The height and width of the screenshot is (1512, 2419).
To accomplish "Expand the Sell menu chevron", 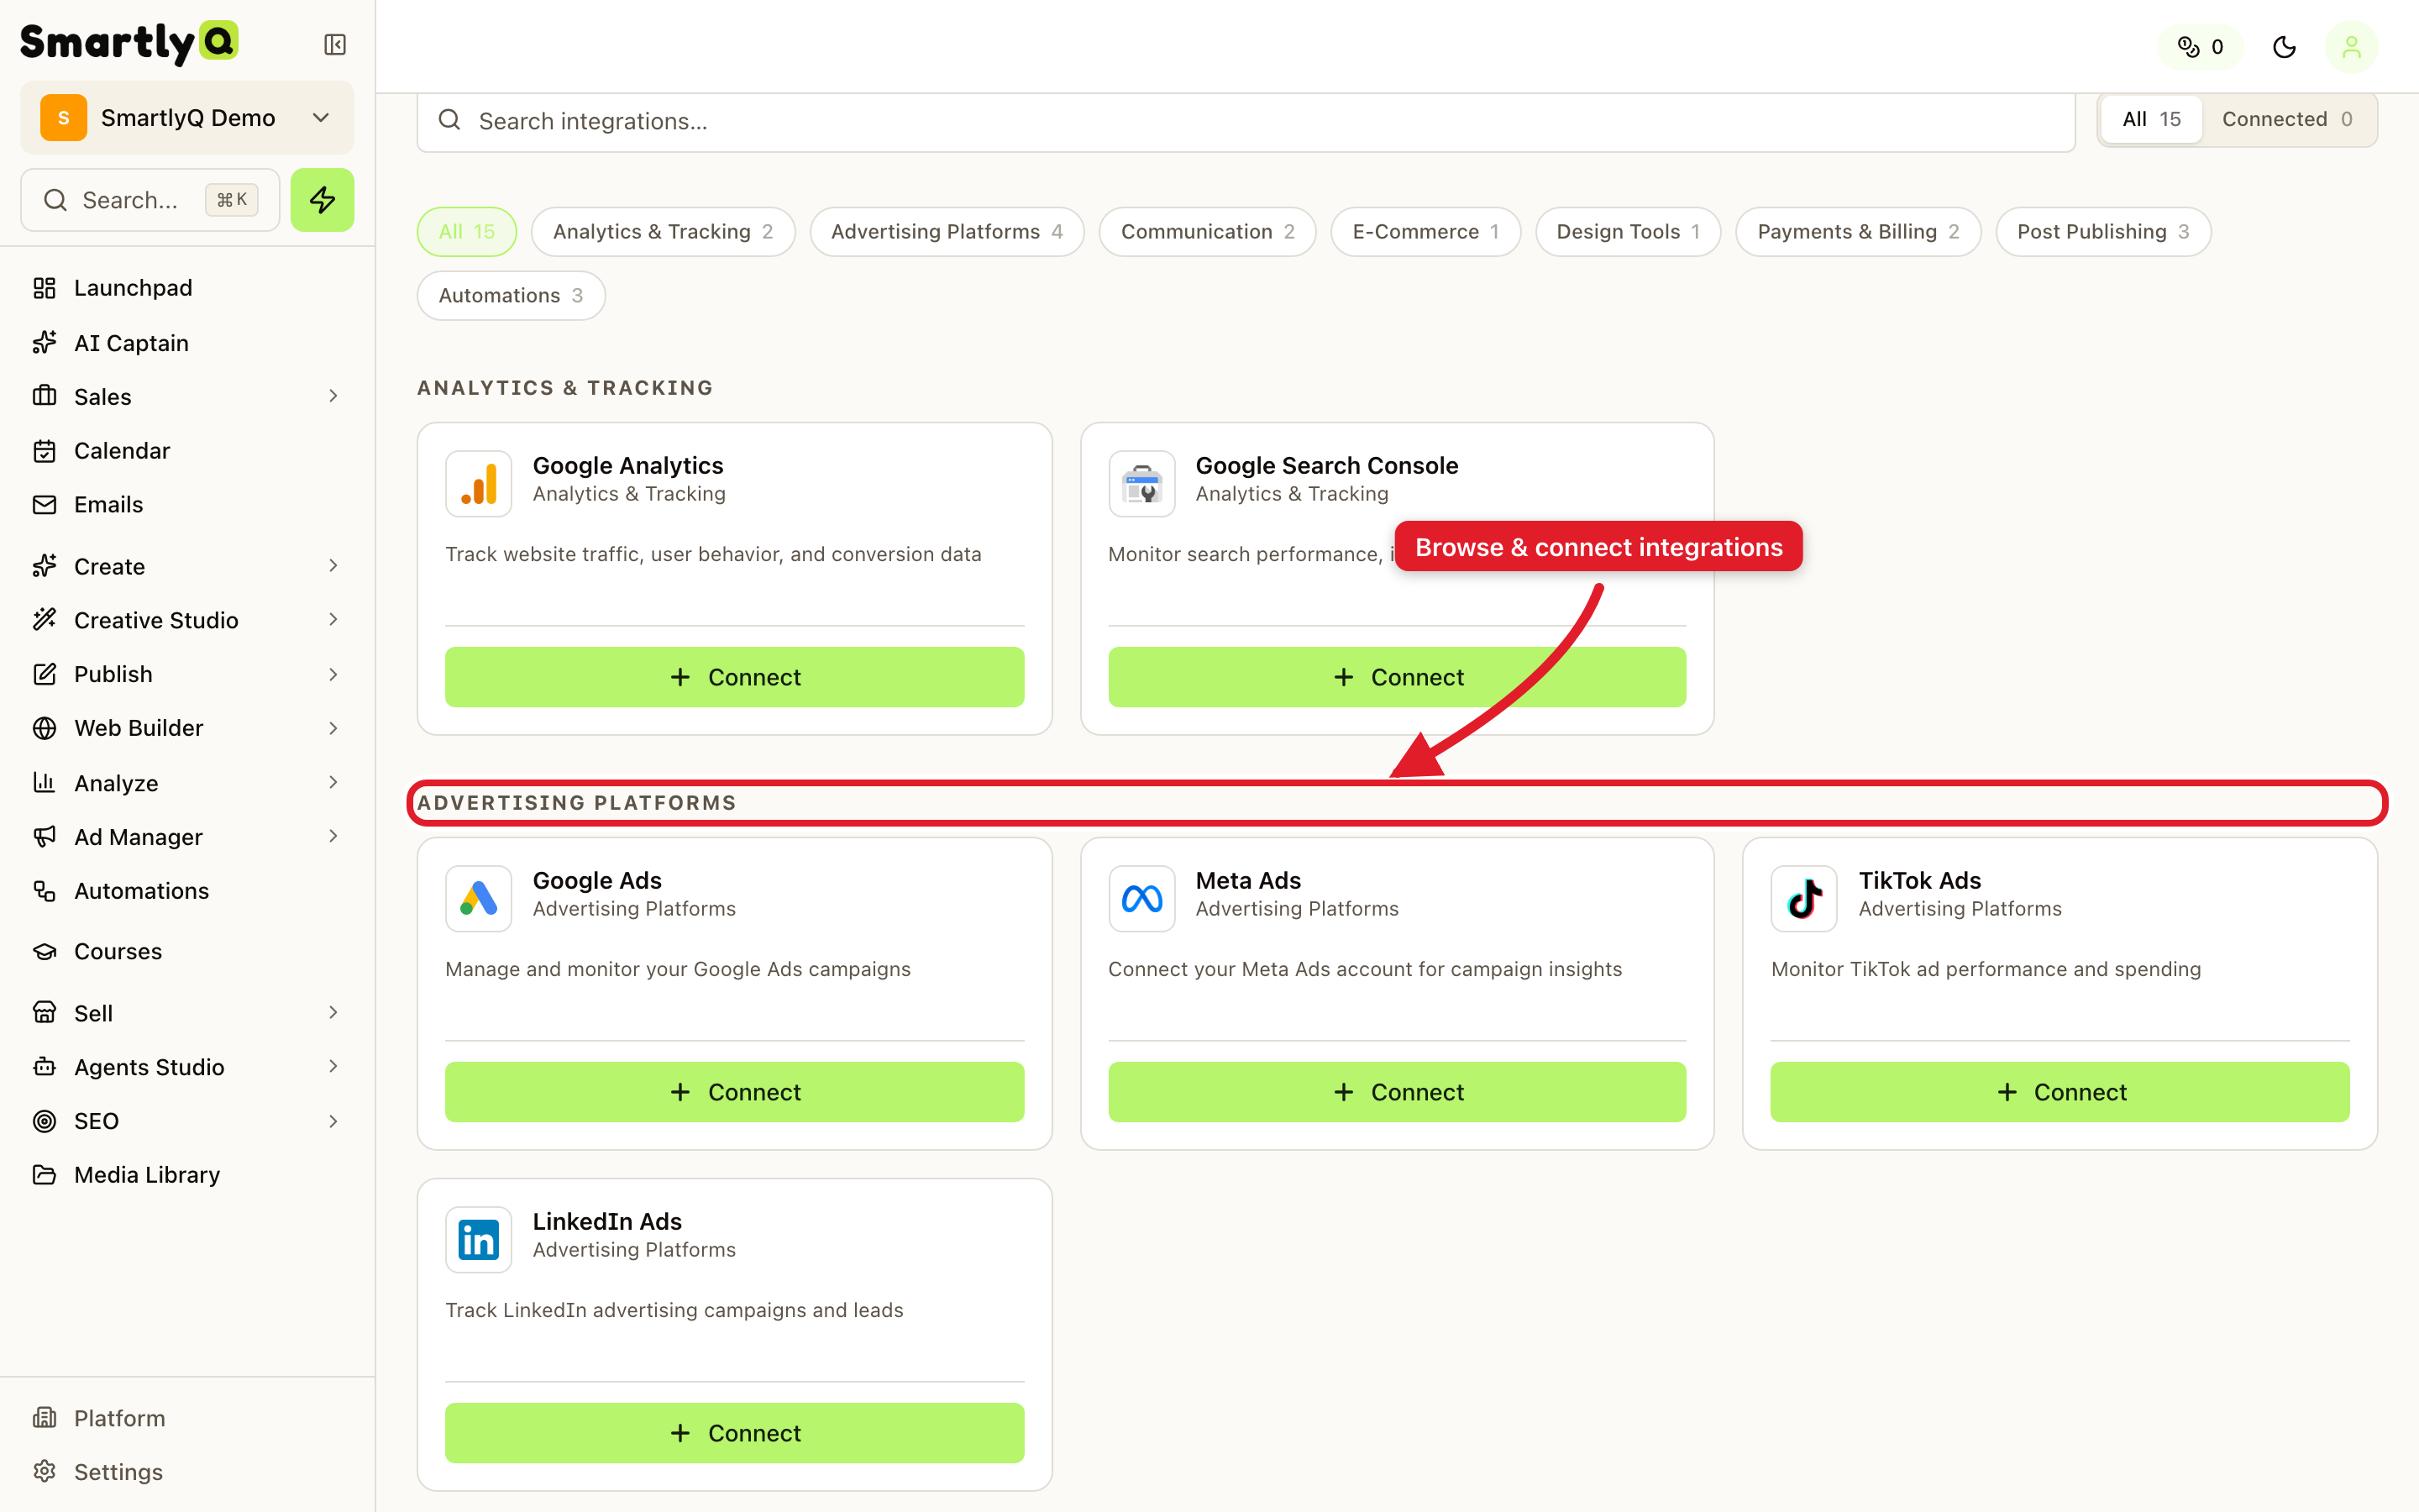I will [333, 1013].
